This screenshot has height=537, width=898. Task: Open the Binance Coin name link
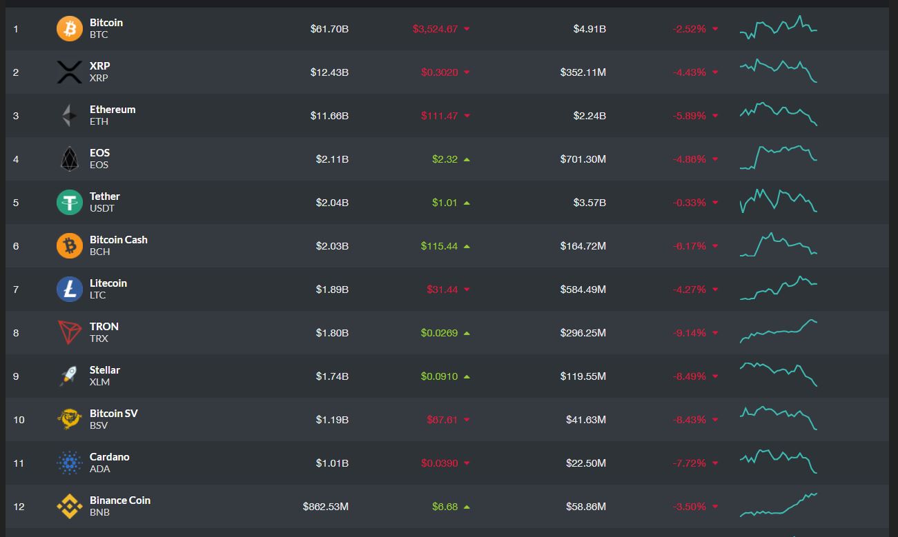point(120,500)
